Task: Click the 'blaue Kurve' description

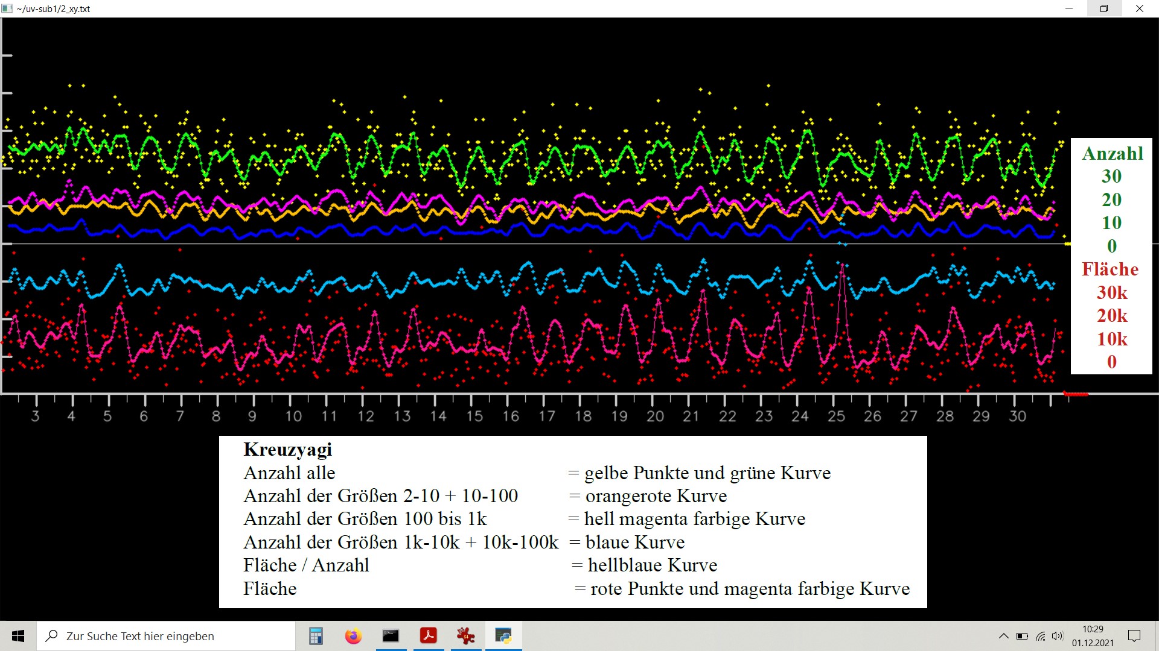Action: point(635,542)
